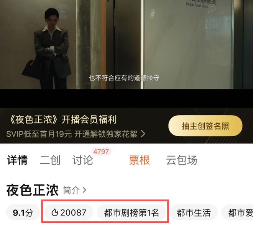Tap the gold 抽主创签名照 button
253x227 pixels.
pyautogui.click(x=205, y=126)
